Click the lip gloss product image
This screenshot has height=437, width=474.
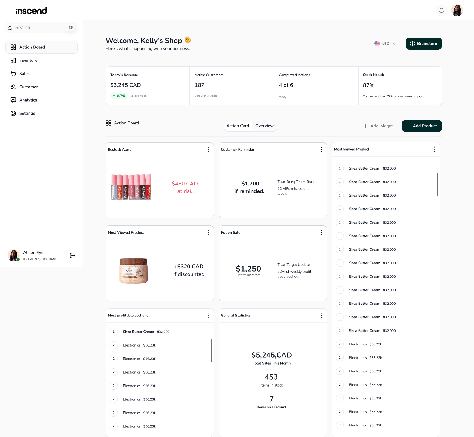pyautogui.click(x=131, y=187)
